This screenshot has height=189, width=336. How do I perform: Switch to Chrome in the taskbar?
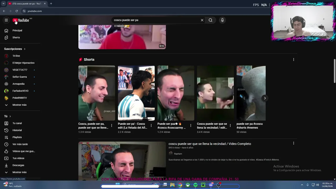[180, 185]
